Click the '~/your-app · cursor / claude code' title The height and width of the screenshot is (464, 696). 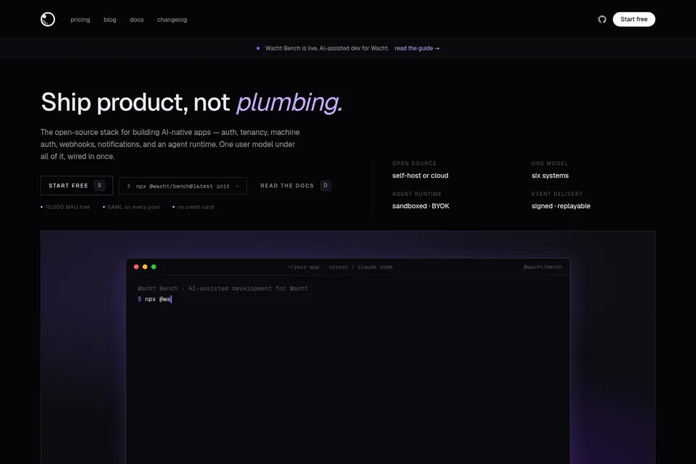pyautogui.click(x=339, y=267)
